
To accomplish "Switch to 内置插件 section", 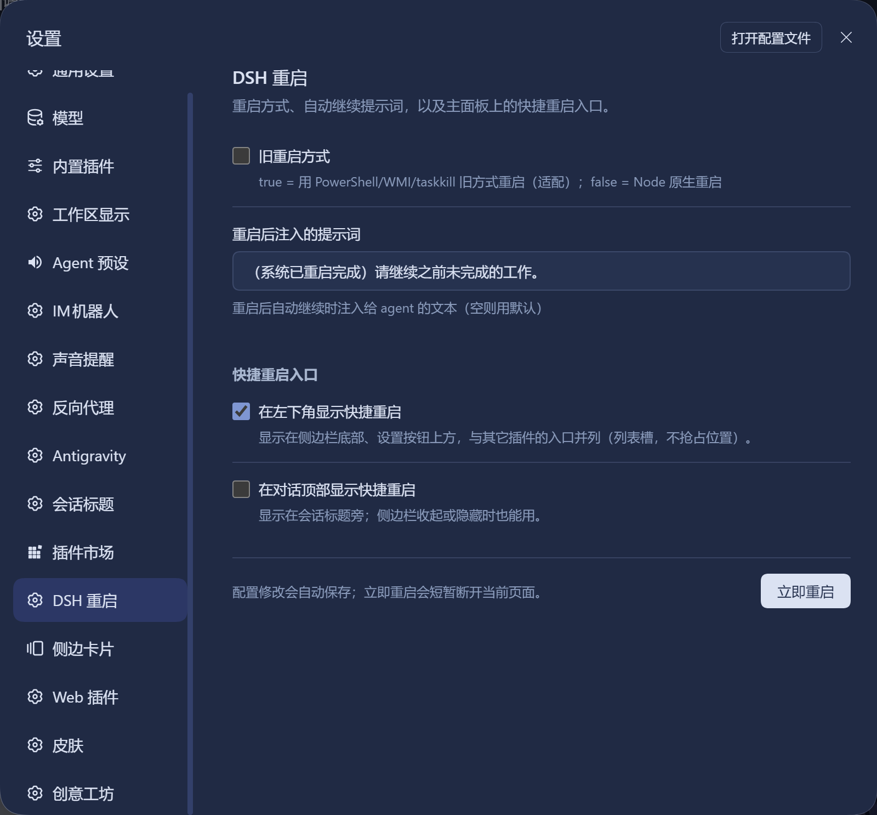I will (100, 166).
